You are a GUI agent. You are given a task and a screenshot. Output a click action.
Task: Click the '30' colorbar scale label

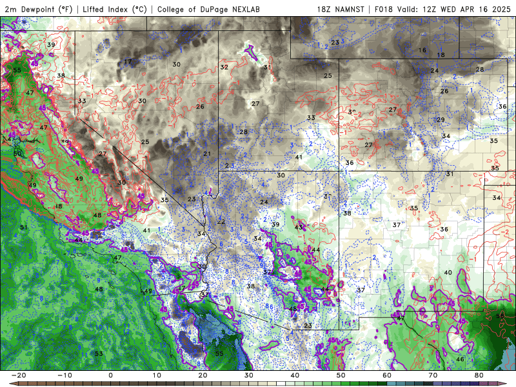(x=249, y=375)
